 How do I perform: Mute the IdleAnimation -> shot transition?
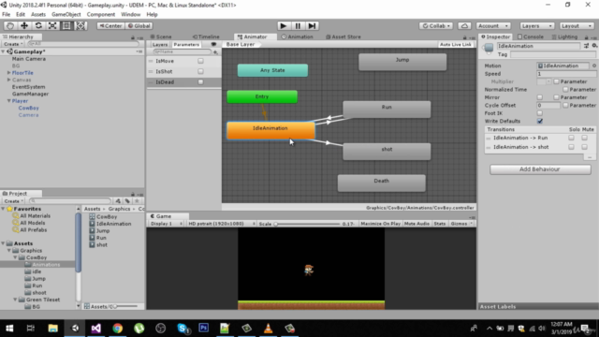584,147
